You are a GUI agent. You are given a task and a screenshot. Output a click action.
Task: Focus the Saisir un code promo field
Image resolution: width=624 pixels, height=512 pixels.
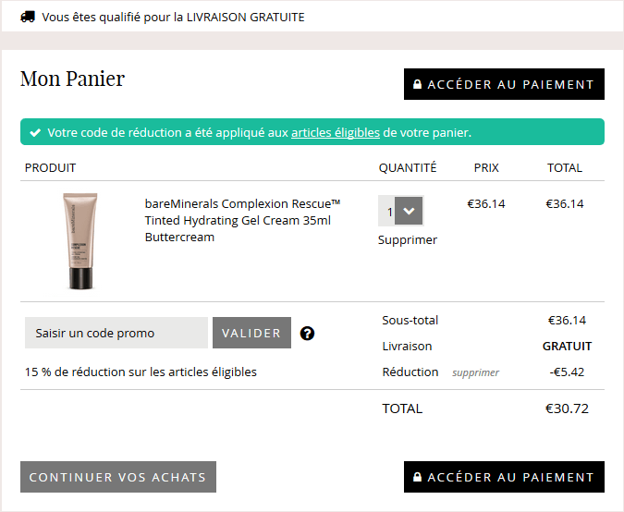click(x=116, y=333)
